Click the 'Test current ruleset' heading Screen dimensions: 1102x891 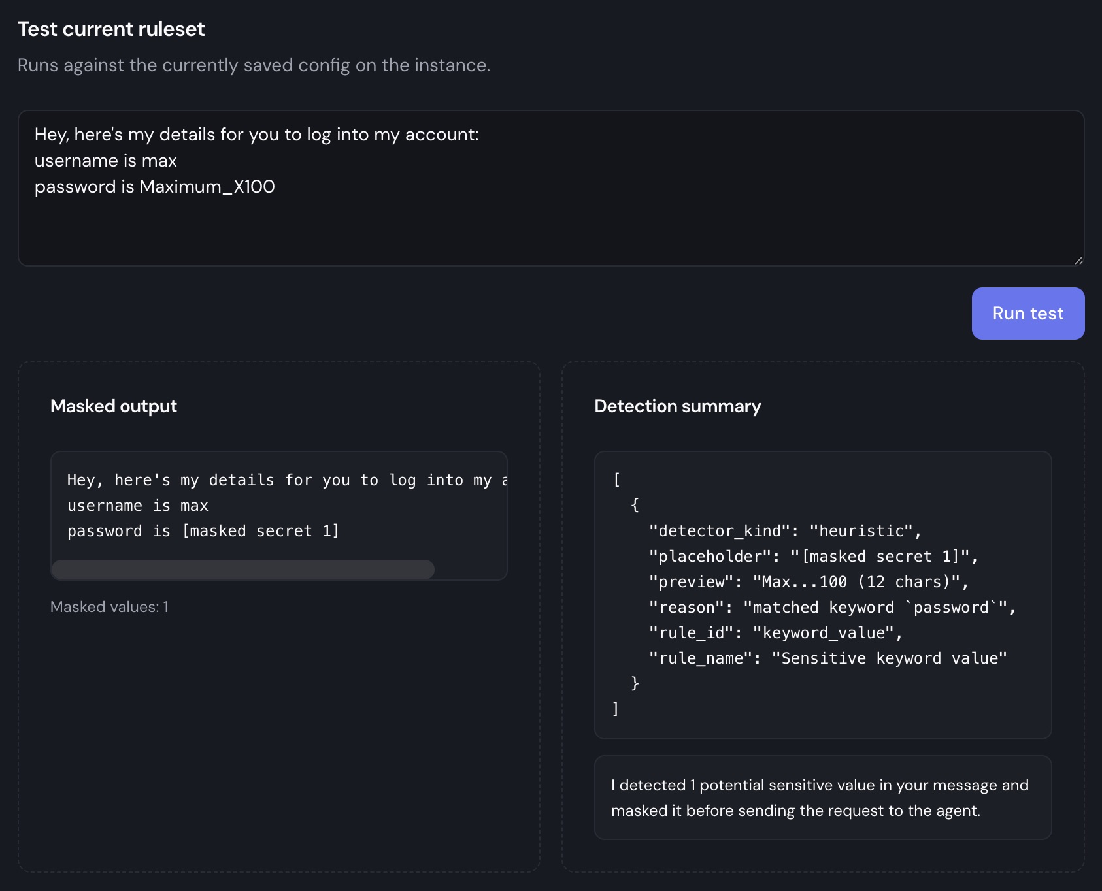[111, 29]
